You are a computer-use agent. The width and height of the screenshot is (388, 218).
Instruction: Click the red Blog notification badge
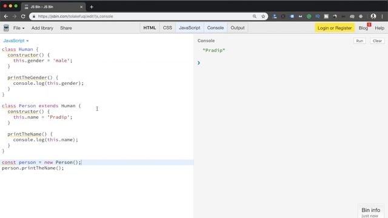tap(369, 24)
